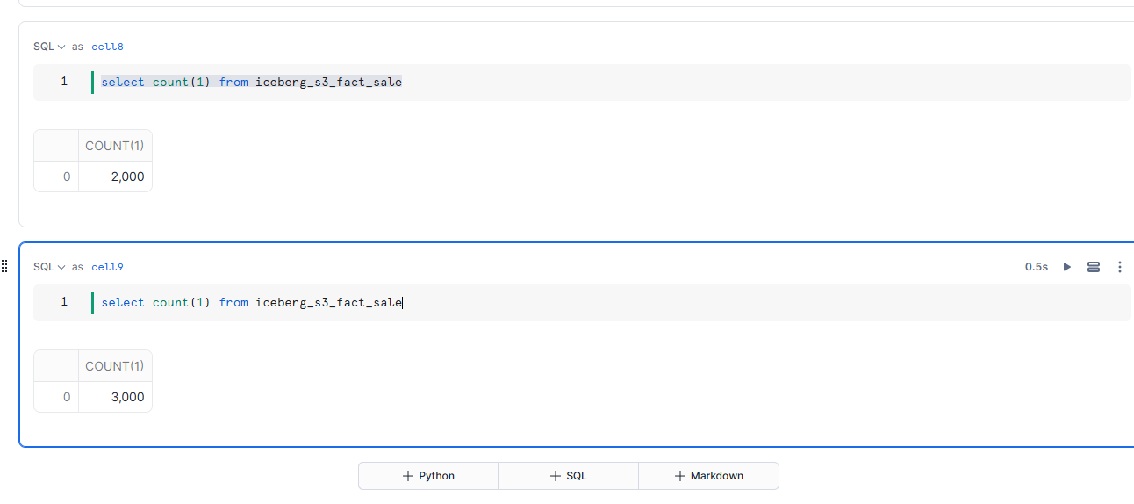The image size is (1134, 504).
Task: Select COUNT(1) column header in cell9 results
Action: pos(115,366)
